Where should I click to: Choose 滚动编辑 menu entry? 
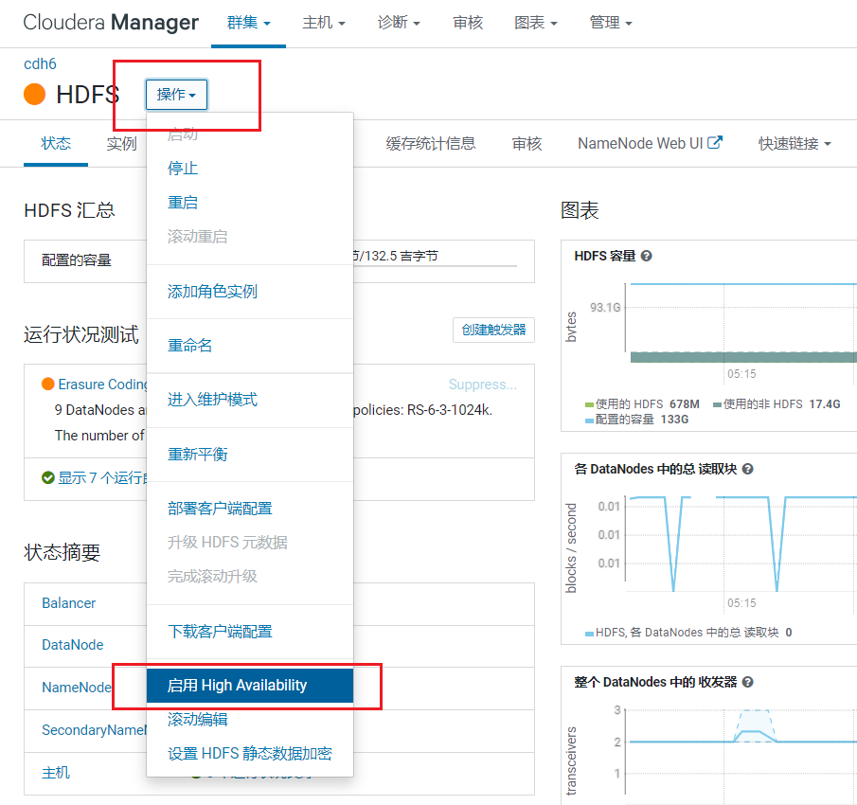[250, 719]
